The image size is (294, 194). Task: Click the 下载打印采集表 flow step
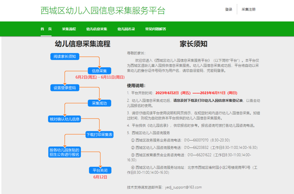pos(99,134)
